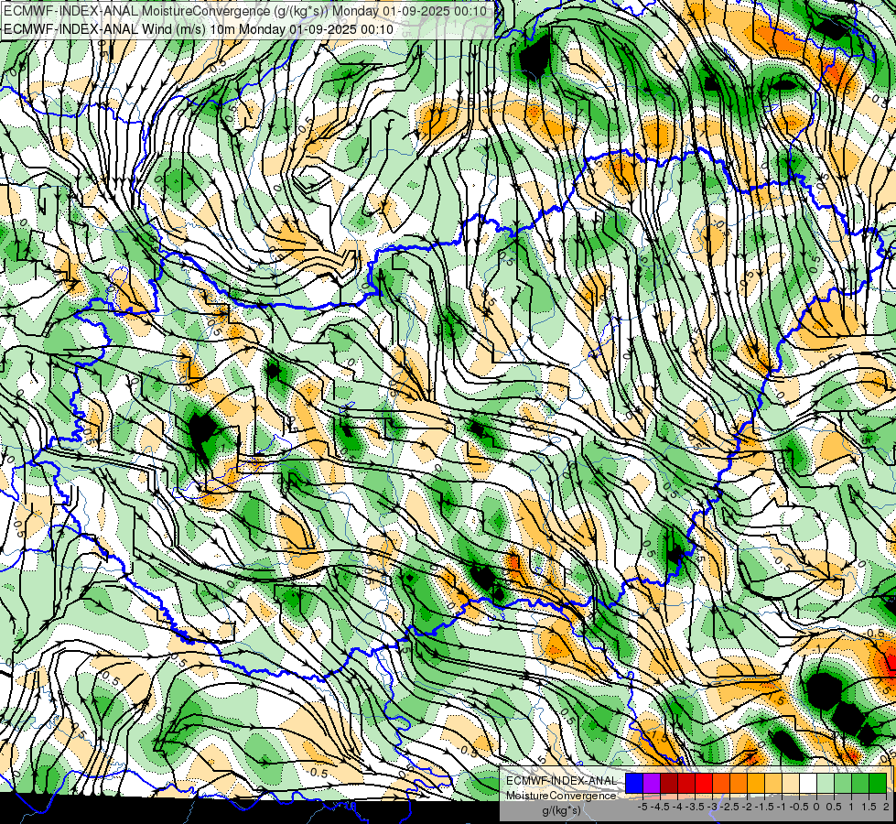Click the -4.5 tick label on the legend
This screenshot has width=896, height=824.
pos(661,807)
